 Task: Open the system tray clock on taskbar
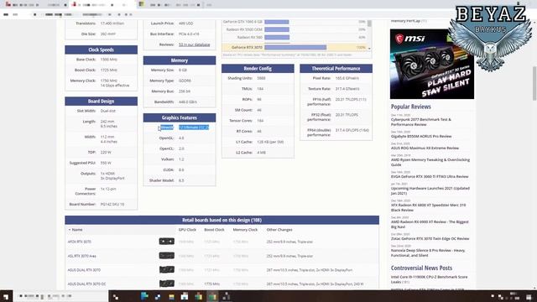pos(514,296)
